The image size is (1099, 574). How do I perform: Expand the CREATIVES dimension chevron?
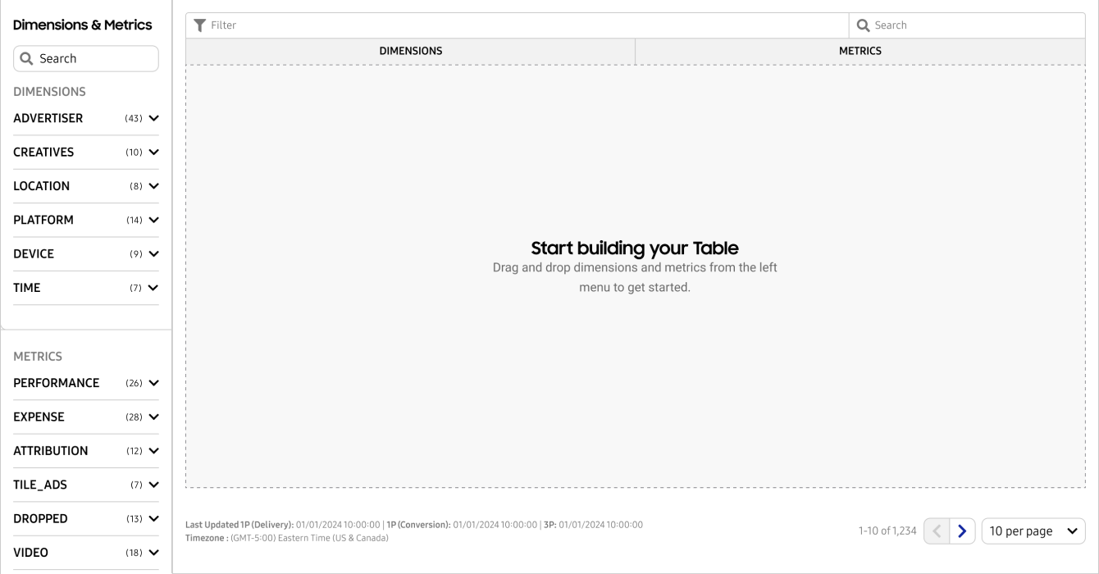pyautogui.click(x=153, y=153)
